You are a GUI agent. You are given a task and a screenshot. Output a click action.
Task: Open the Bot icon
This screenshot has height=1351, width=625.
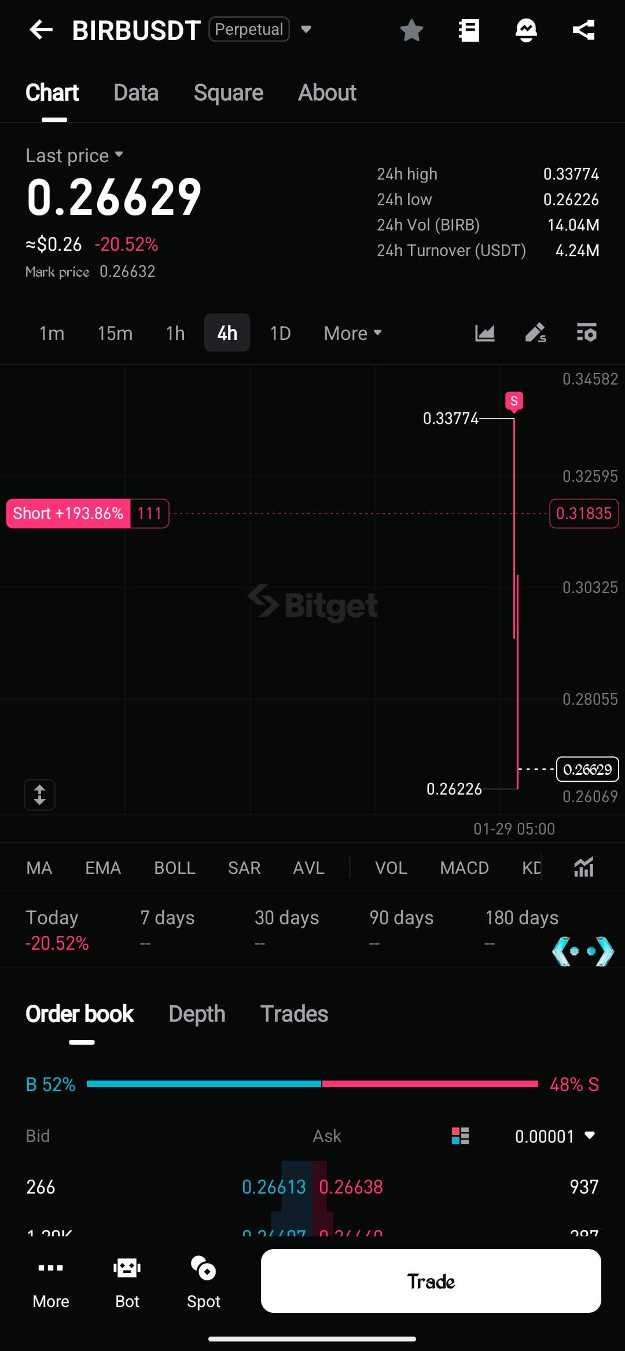click(x=127, y=1281)
